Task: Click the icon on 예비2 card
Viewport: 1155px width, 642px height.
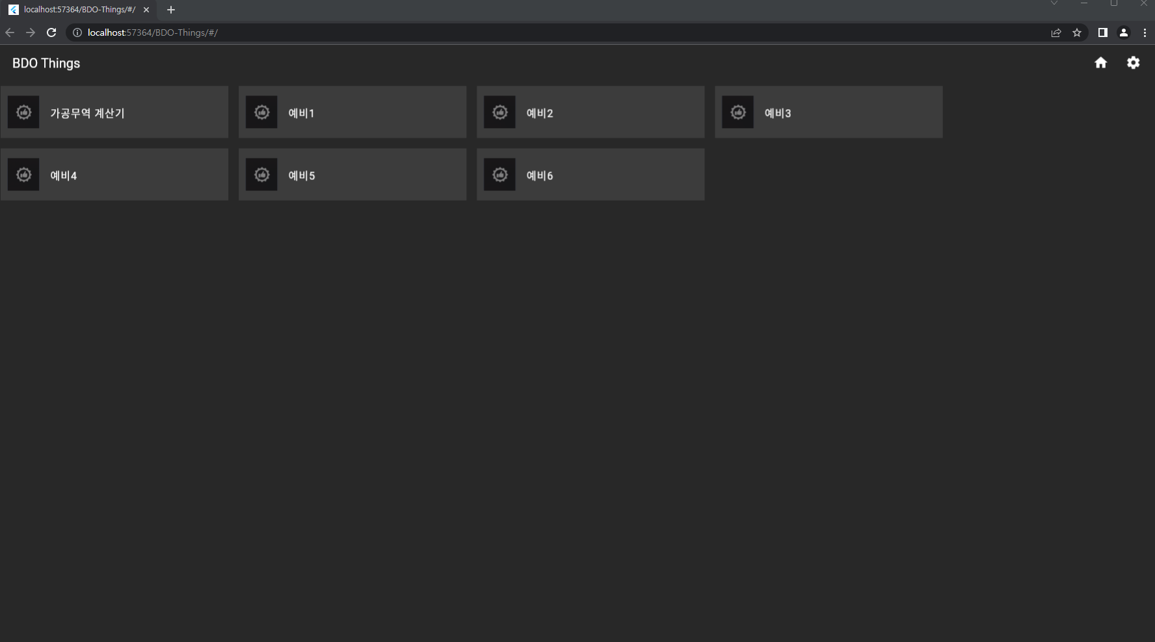Action: (499, 112)
